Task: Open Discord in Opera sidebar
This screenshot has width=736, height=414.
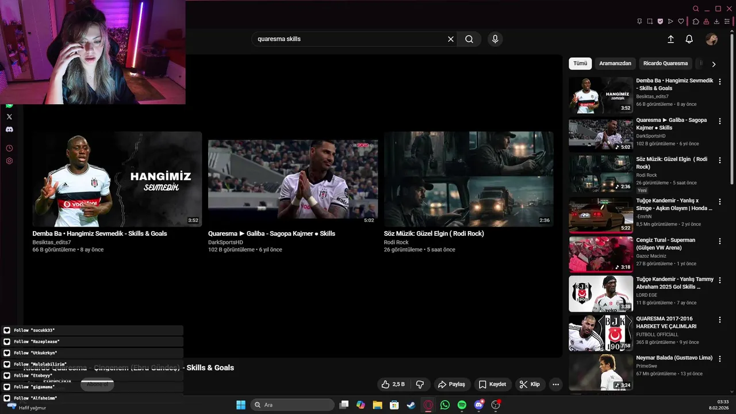Action: coord(9,129)
